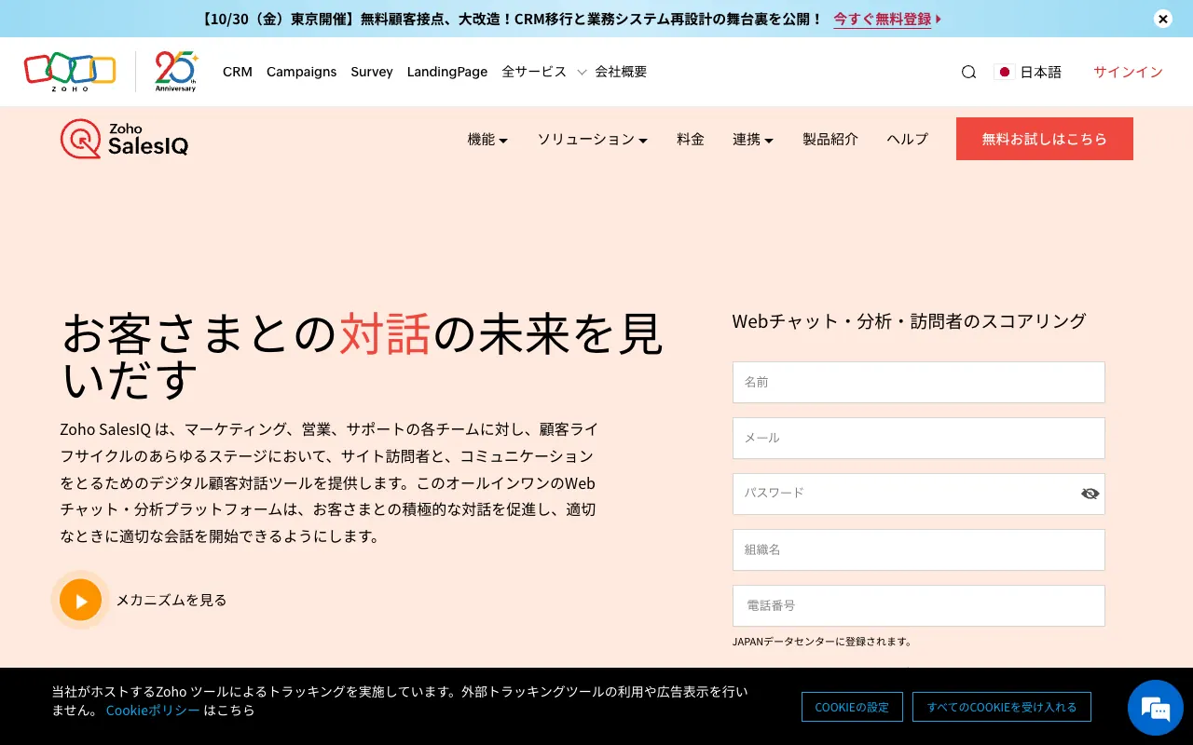1193x745 pixels.
Task: Open the live chat bubble icon
Action: [x=1156, y=708]
